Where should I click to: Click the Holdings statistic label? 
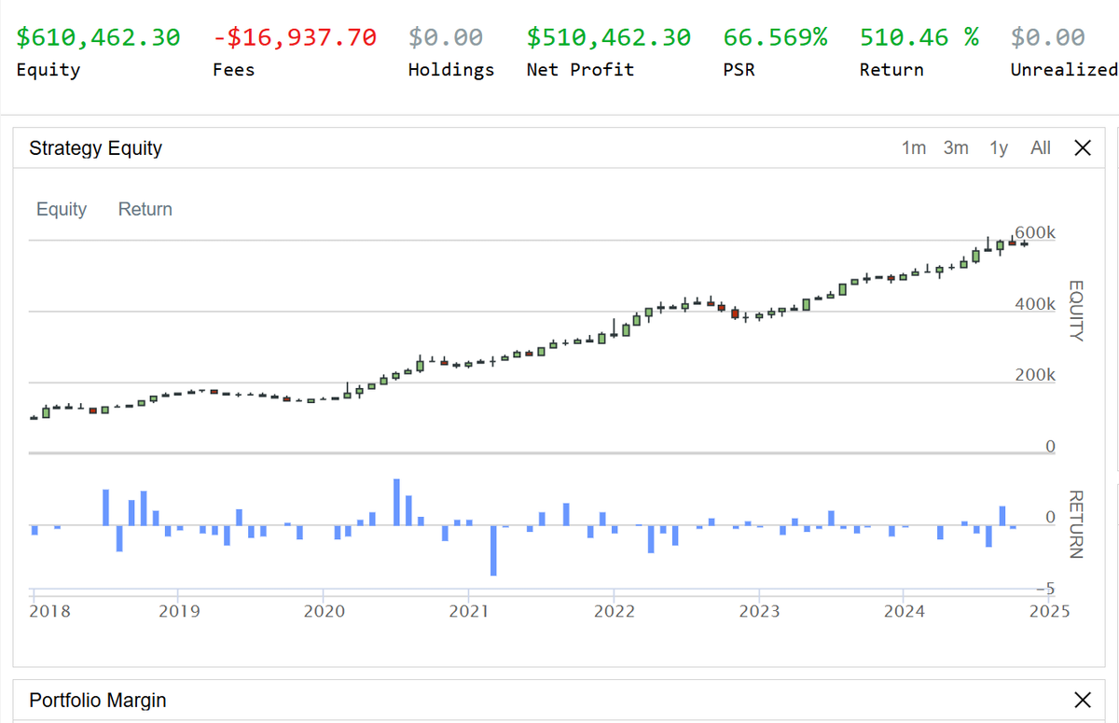451,70
